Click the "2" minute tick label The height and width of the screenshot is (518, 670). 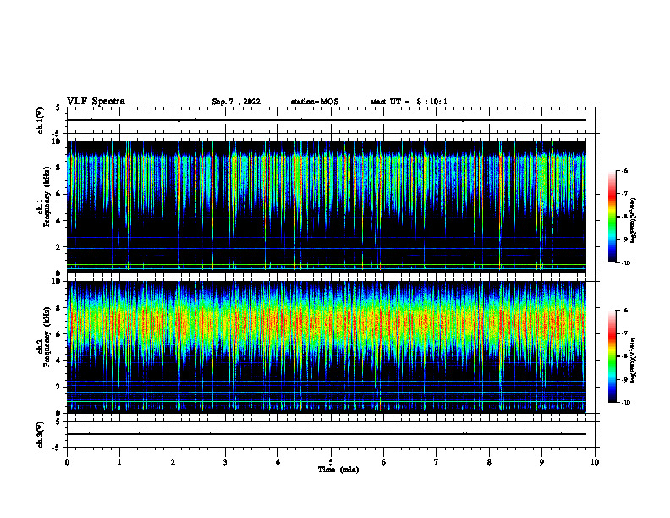pos(173,462)
